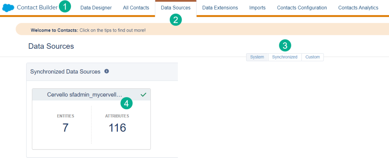Viewport: 389px width, 158px height.
Task: Click the Salesforce cloud logo
Action: click(x=8, y=8)
